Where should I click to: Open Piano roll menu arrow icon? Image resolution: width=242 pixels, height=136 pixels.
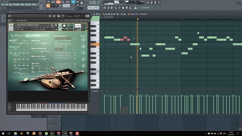tap(92, 14)
